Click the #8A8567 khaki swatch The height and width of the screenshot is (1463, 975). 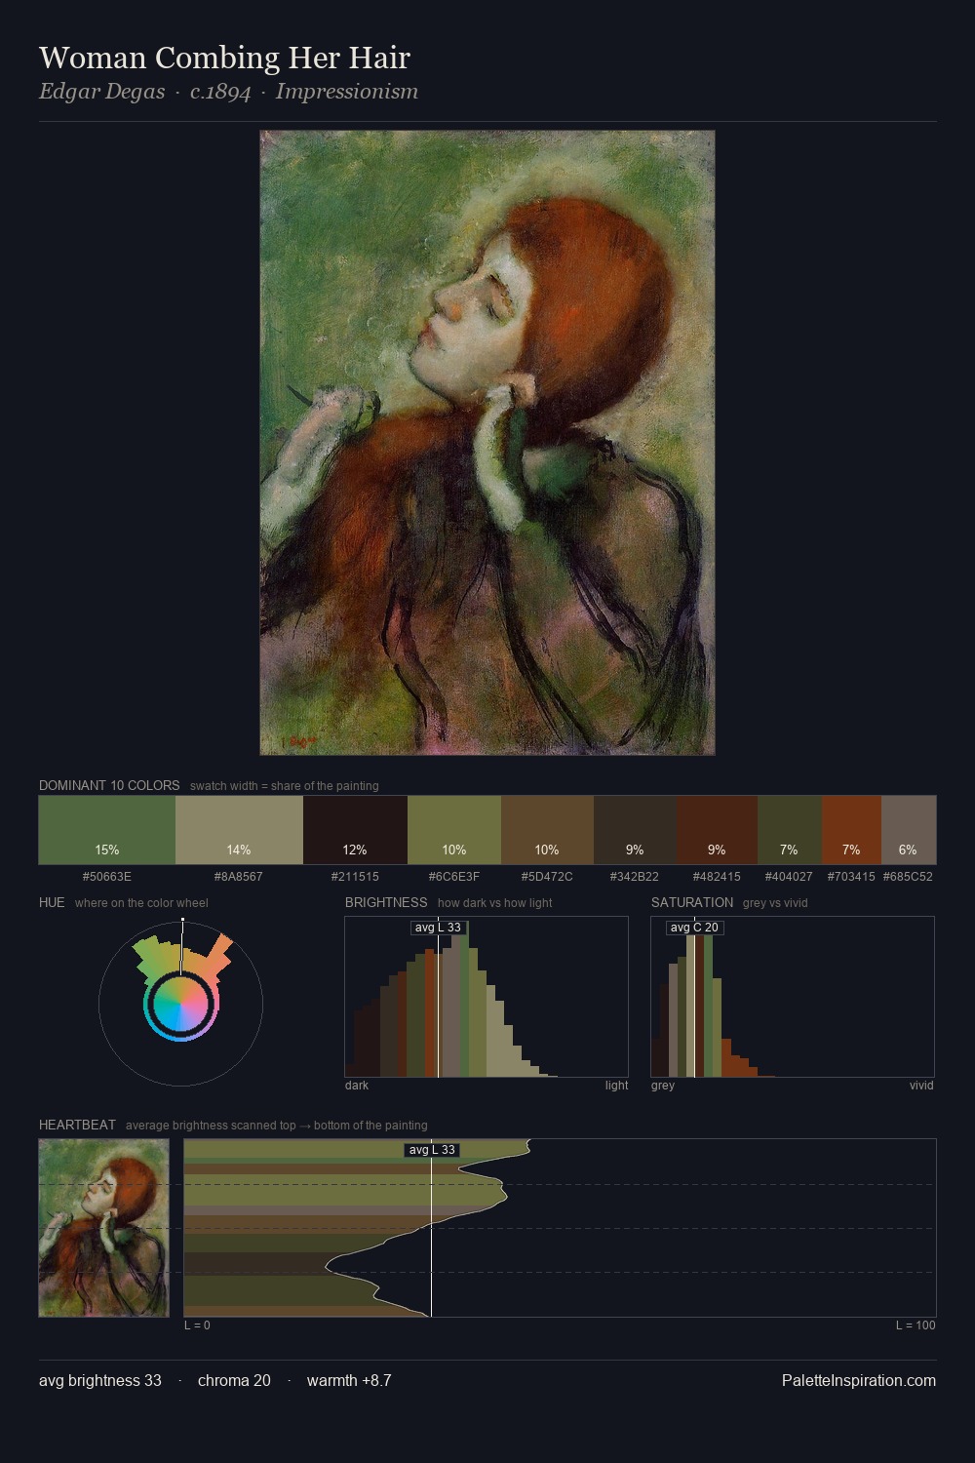(239, 830)
